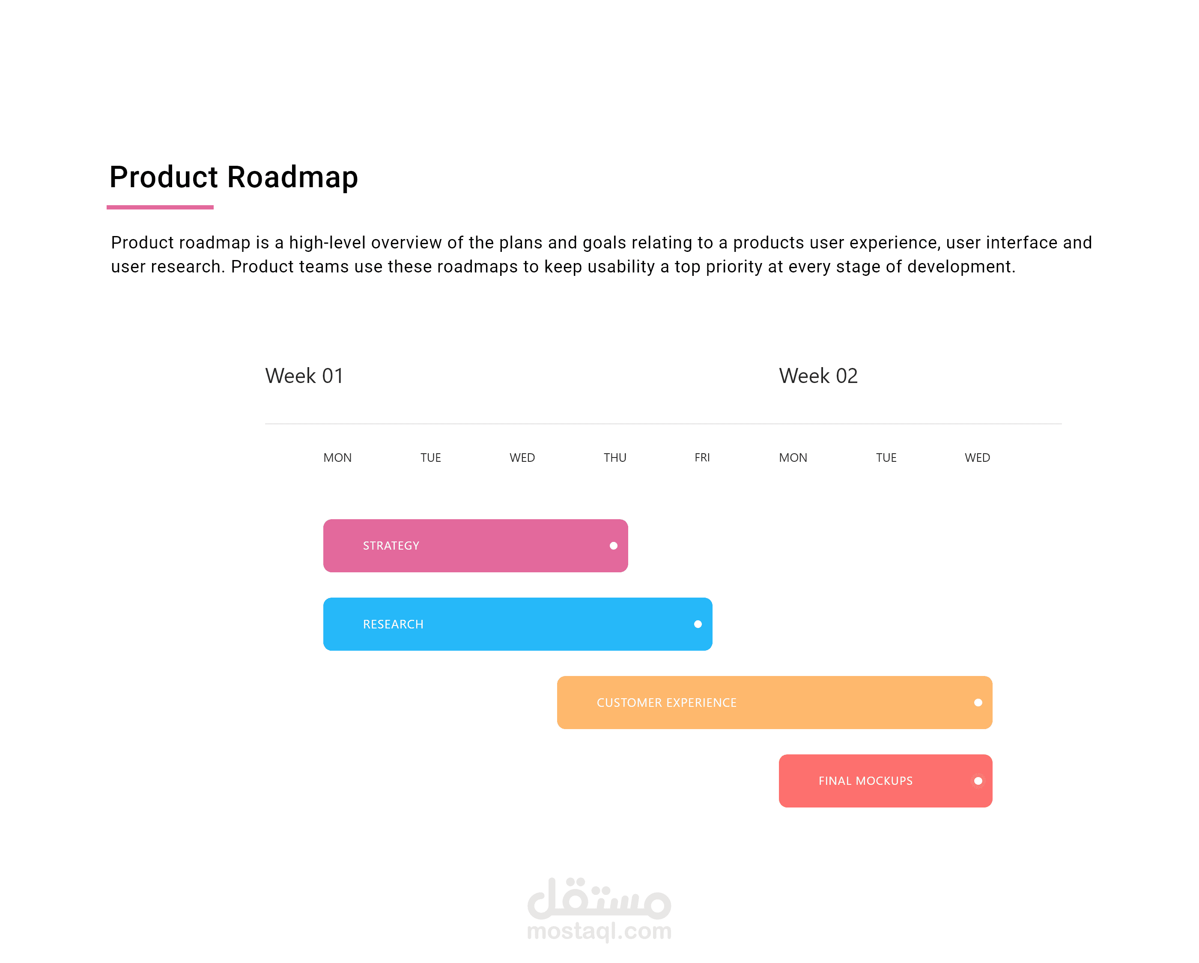Click the last WED day label
Screen dimensions: 1199x963
point(977,458)
